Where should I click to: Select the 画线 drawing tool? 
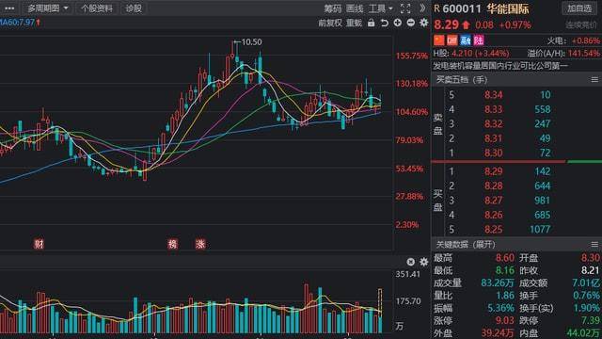[355, 8]
